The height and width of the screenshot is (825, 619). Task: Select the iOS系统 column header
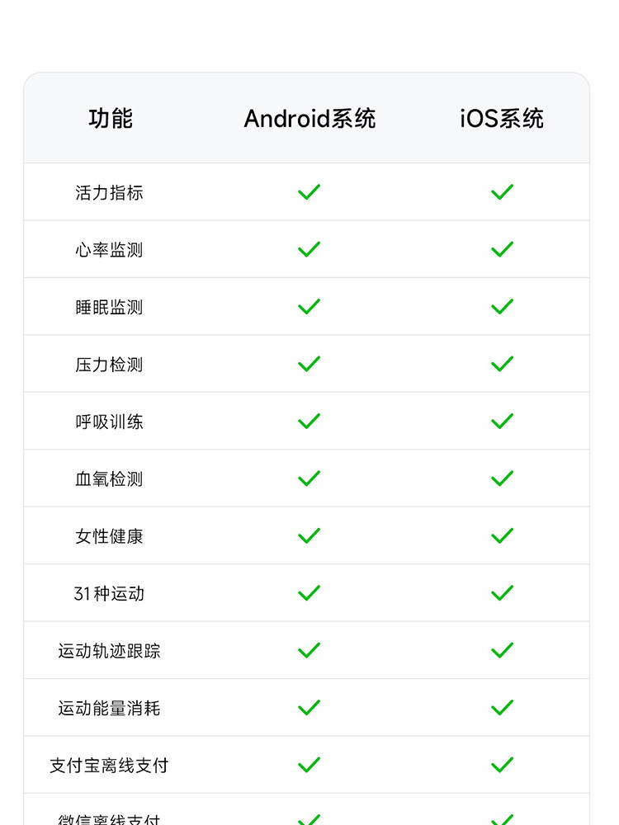502,119
